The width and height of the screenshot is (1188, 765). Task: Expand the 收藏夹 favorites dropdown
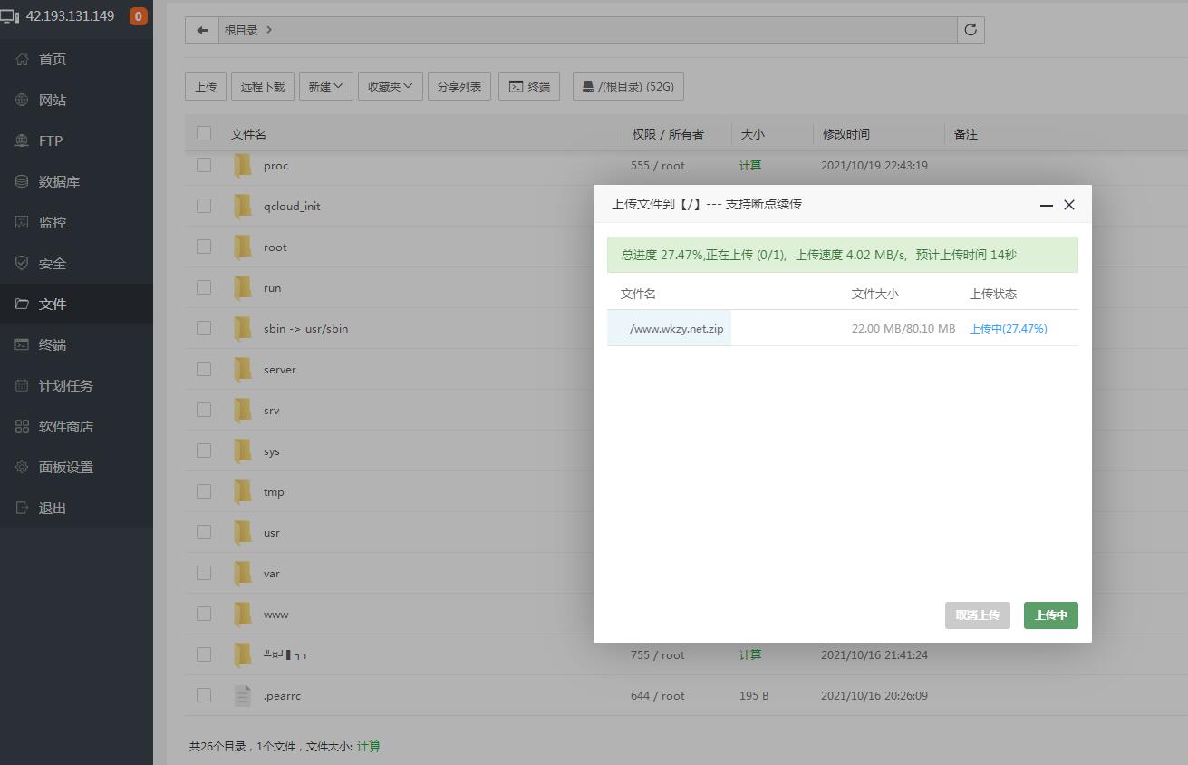390,86
